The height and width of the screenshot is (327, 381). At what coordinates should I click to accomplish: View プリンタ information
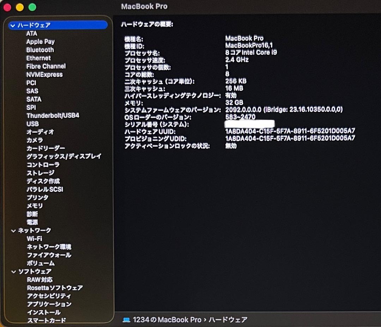37,197
